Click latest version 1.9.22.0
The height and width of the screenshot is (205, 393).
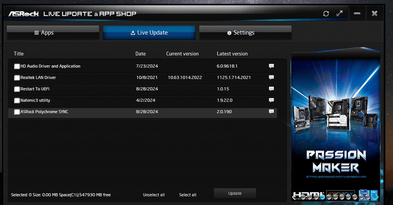(x=225, y=100)
